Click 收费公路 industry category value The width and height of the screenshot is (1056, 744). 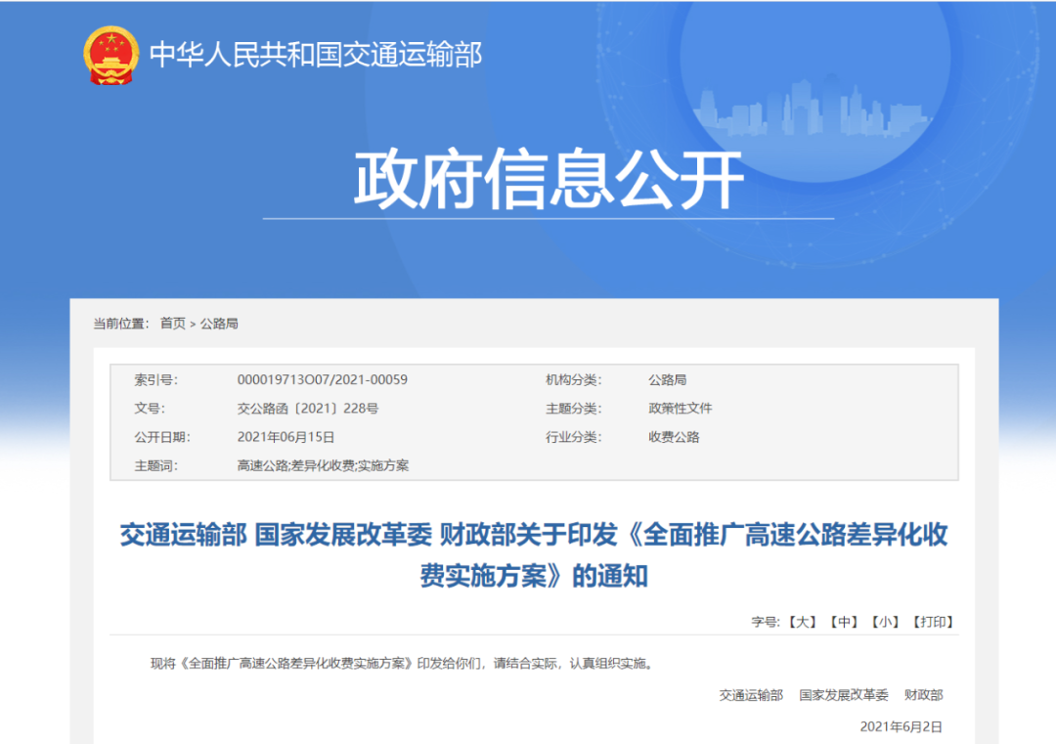pyautogui.click(x=674, y=437)
